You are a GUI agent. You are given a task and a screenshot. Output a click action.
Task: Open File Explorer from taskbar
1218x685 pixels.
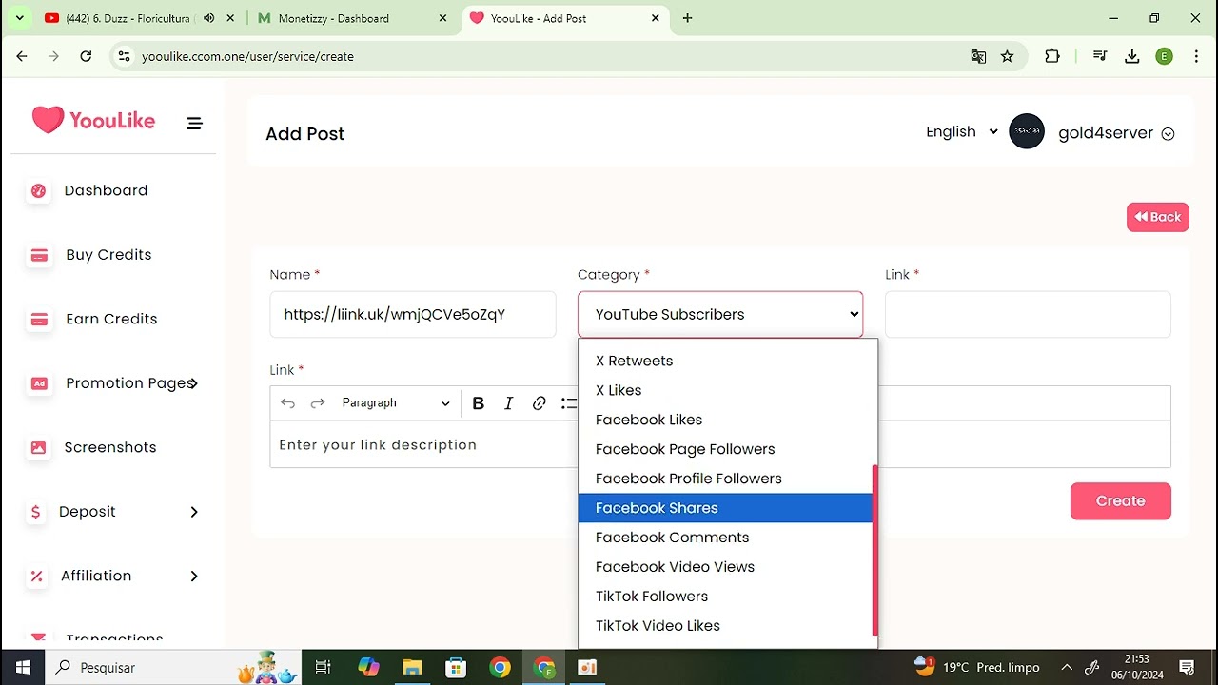412,667
